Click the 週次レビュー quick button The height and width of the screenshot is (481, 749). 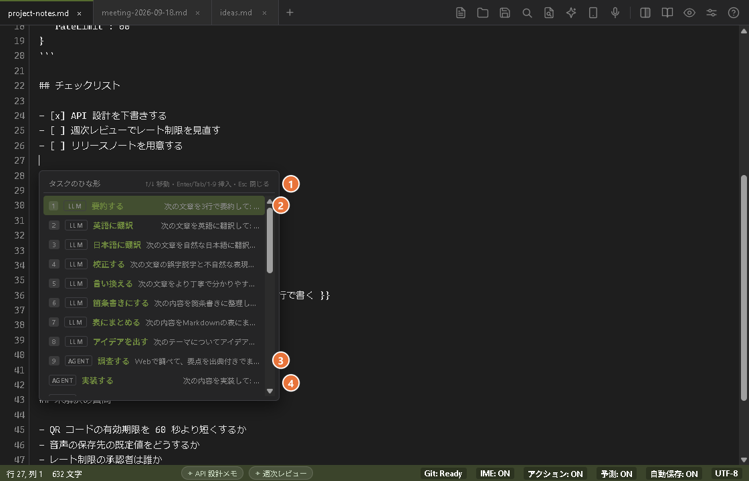coord(281,474)
